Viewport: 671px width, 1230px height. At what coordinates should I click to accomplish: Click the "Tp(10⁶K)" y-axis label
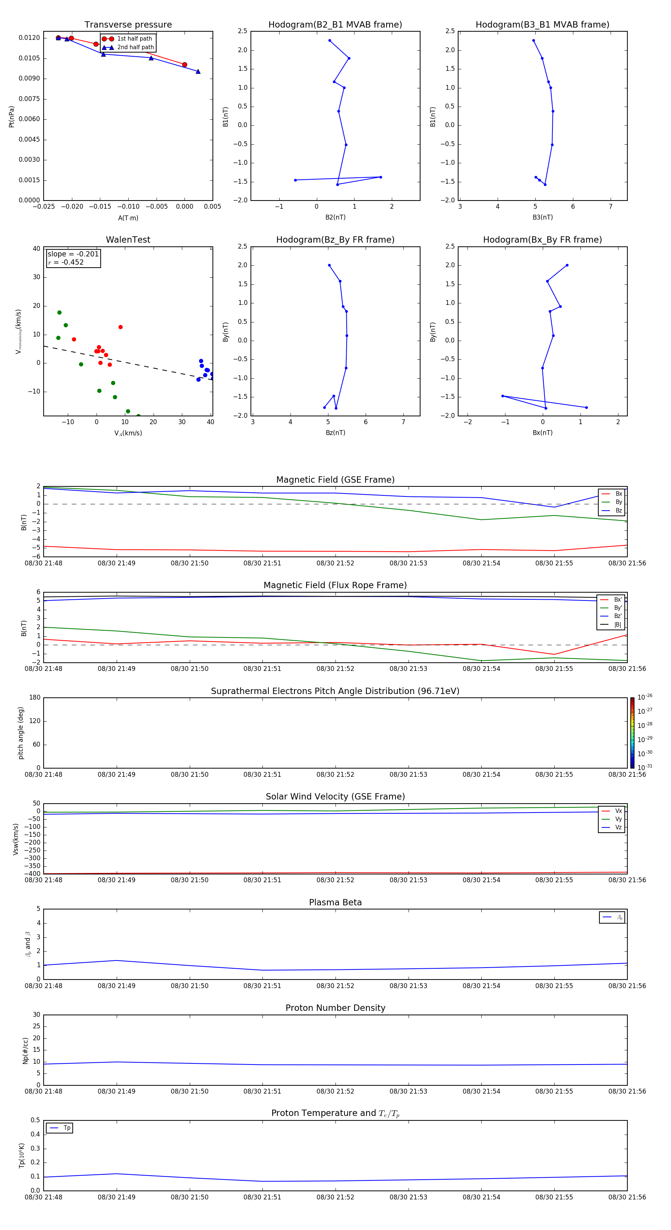[22, 1155]
